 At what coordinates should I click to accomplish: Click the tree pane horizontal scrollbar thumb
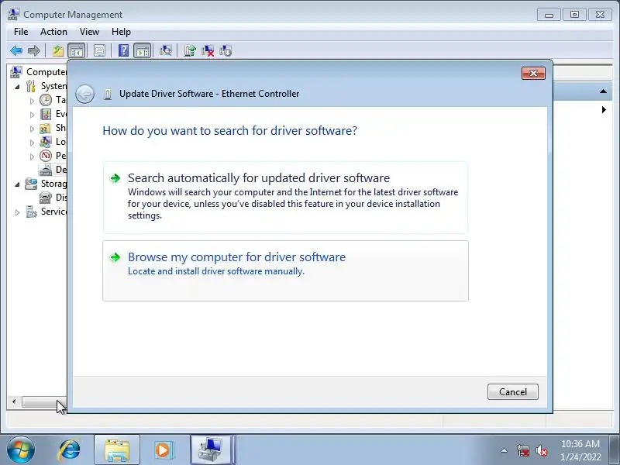pos(43,402)
